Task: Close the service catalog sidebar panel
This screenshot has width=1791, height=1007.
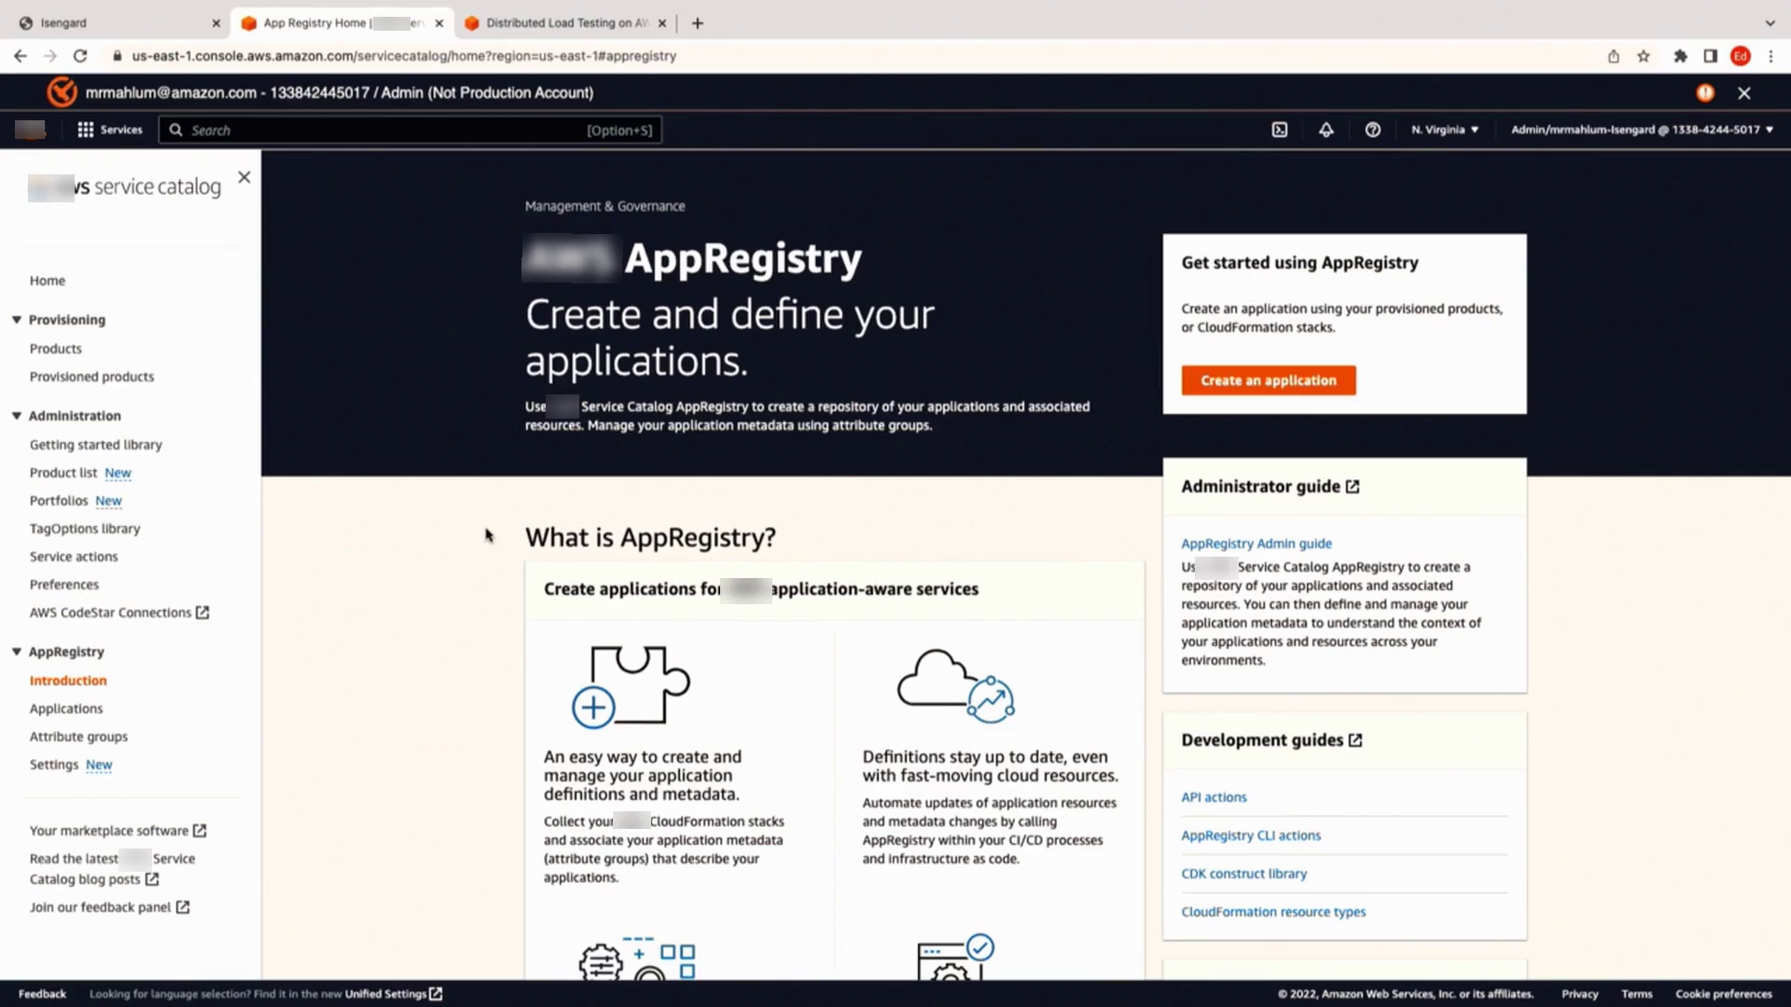Action: pyautogui.click(x=244, y=177)
